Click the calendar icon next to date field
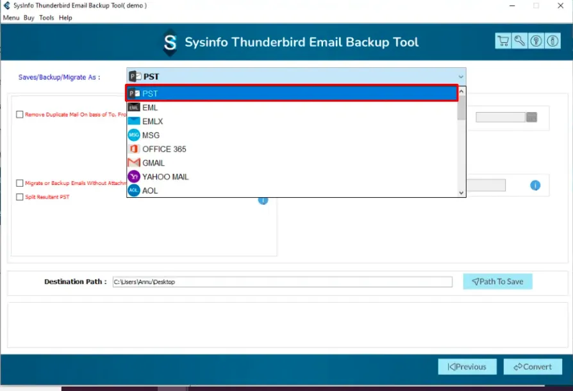The image size is (573, 391). (531, 117)
